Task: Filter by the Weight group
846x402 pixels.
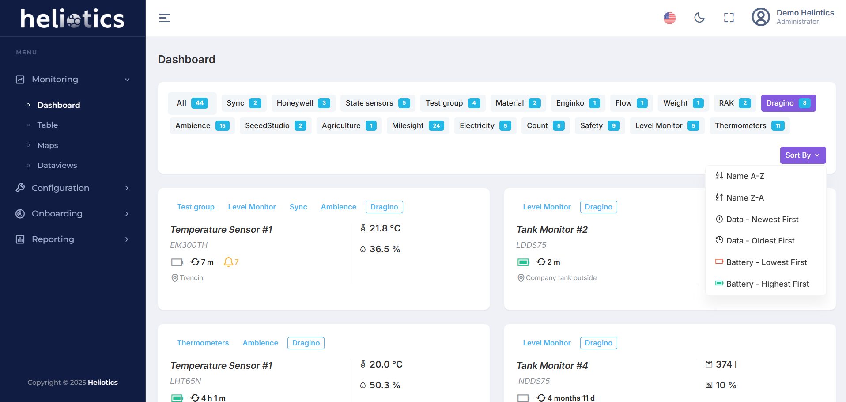Action: pyautogui.click(x=684, y=103)
